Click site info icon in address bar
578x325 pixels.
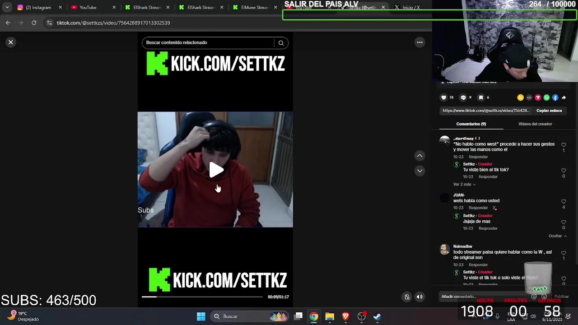(49, 23)
